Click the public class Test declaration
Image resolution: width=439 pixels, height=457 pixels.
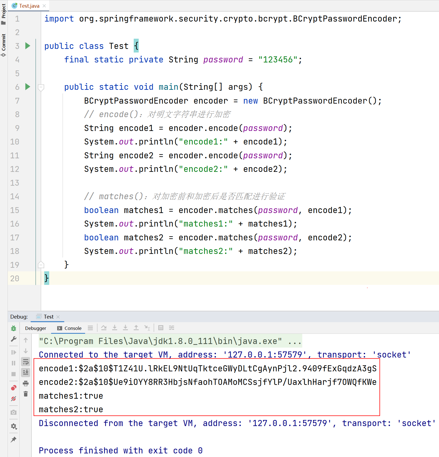(91, 46)
